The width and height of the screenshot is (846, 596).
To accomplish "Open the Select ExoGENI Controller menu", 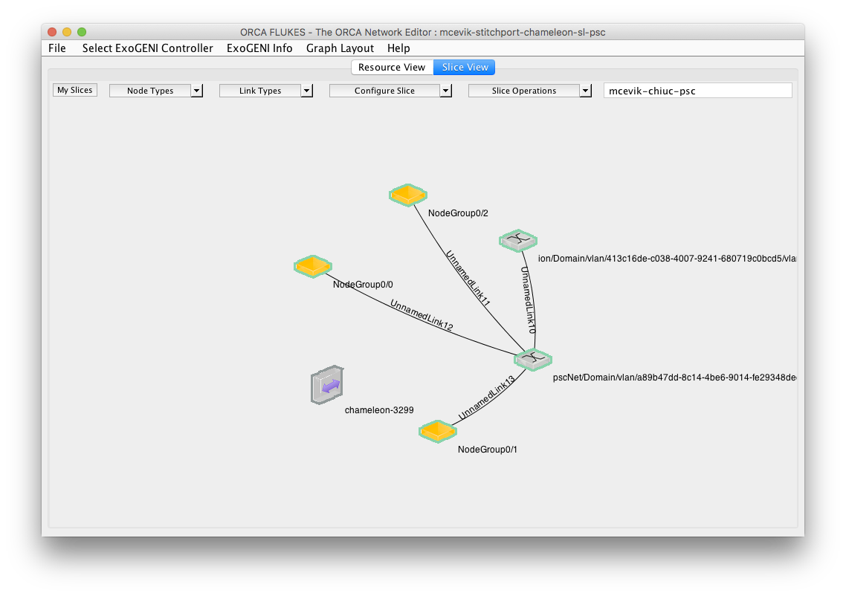I will 148,48.
